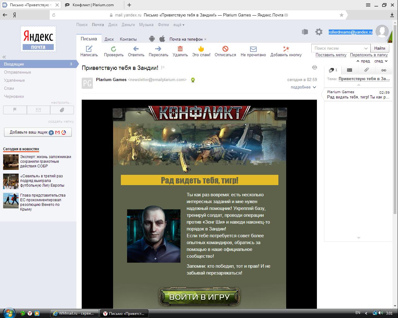The height and width of the screenshot is (318, 398).
Task: Collapse the left sidebar with double chevron
Action: 4,57
